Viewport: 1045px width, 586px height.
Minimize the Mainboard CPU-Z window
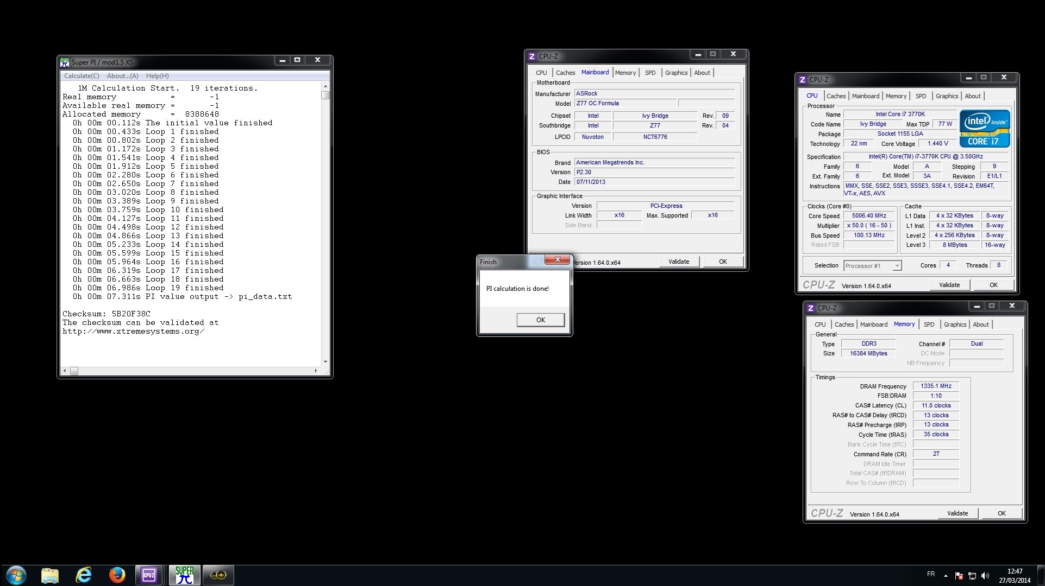pos(698,54)
